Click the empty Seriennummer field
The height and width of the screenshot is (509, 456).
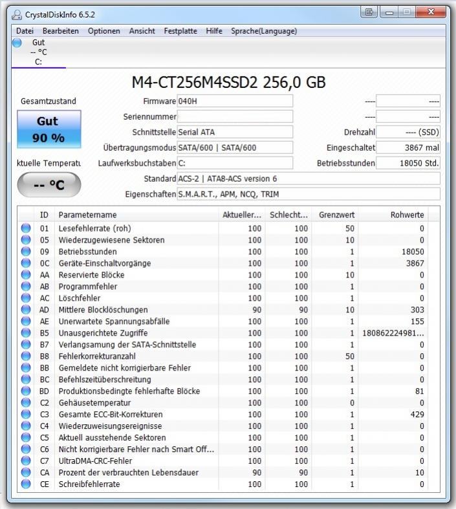click(x=235, y=116)
